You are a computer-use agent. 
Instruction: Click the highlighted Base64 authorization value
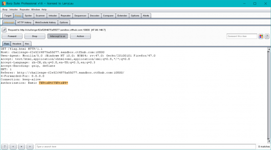[x=53, y=83]
